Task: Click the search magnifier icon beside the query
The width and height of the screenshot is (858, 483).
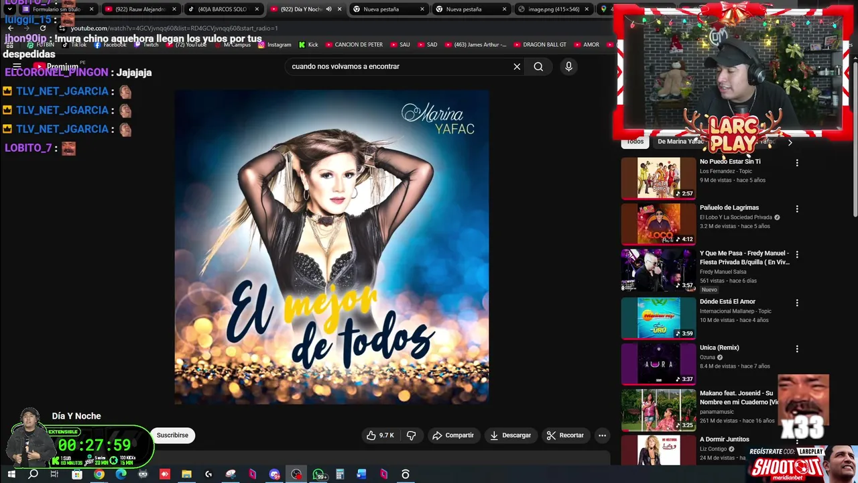Action: [x=538, y=66]
